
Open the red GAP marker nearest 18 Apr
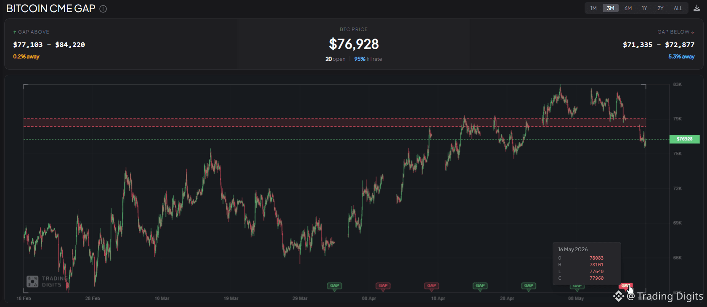click(432, 286)
